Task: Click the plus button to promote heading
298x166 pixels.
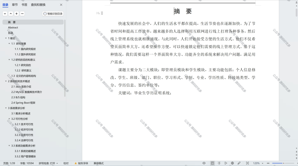Action: click(17, 14)
